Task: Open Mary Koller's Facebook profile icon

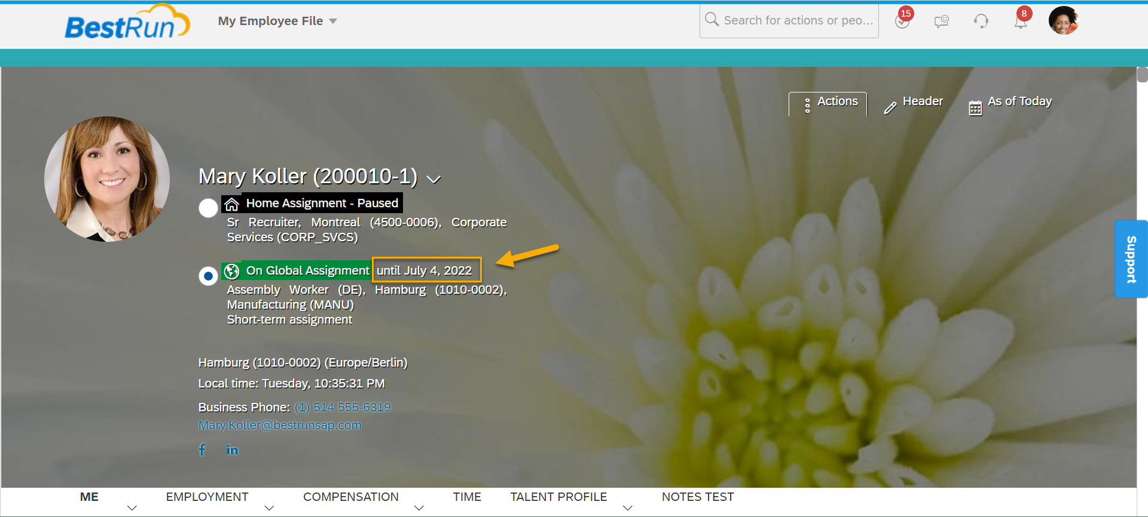Action: coord(202,450)
